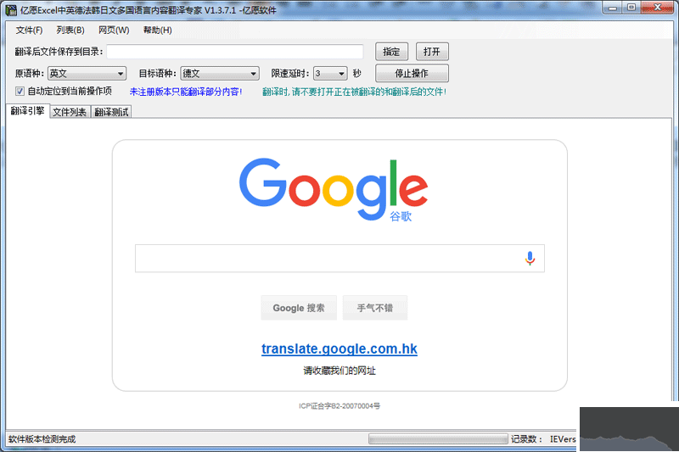Screen dimensions: 679x452
Task: Minimize the application window
Action: [612, 8]
